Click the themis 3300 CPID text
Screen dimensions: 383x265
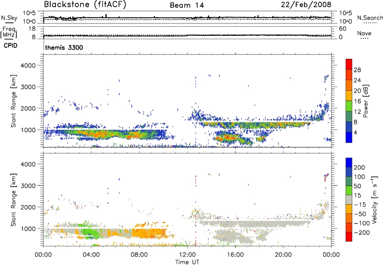[64, 47]
